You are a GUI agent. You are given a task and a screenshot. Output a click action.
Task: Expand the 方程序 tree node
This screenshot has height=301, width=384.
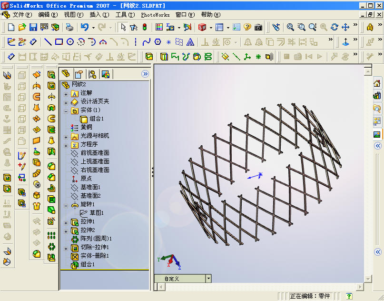tap(66, 146)
